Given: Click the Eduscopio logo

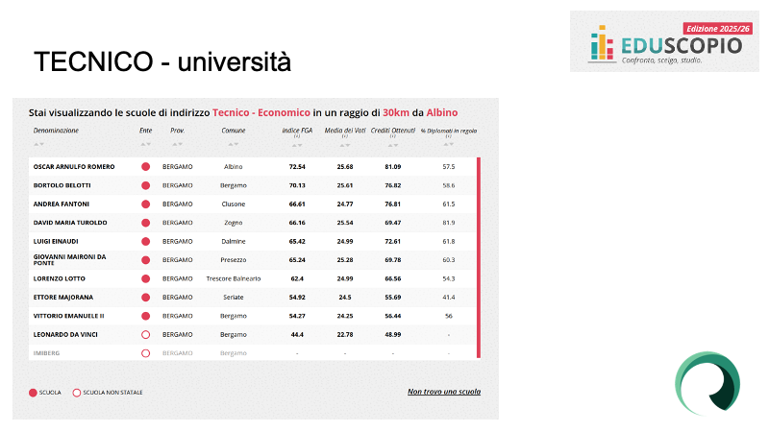Looking at the screenshot, I should pyautogui.click(x=667, y=43).
